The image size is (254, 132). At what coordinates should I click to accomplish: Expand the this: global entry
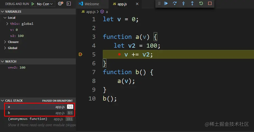coord(7,24)
